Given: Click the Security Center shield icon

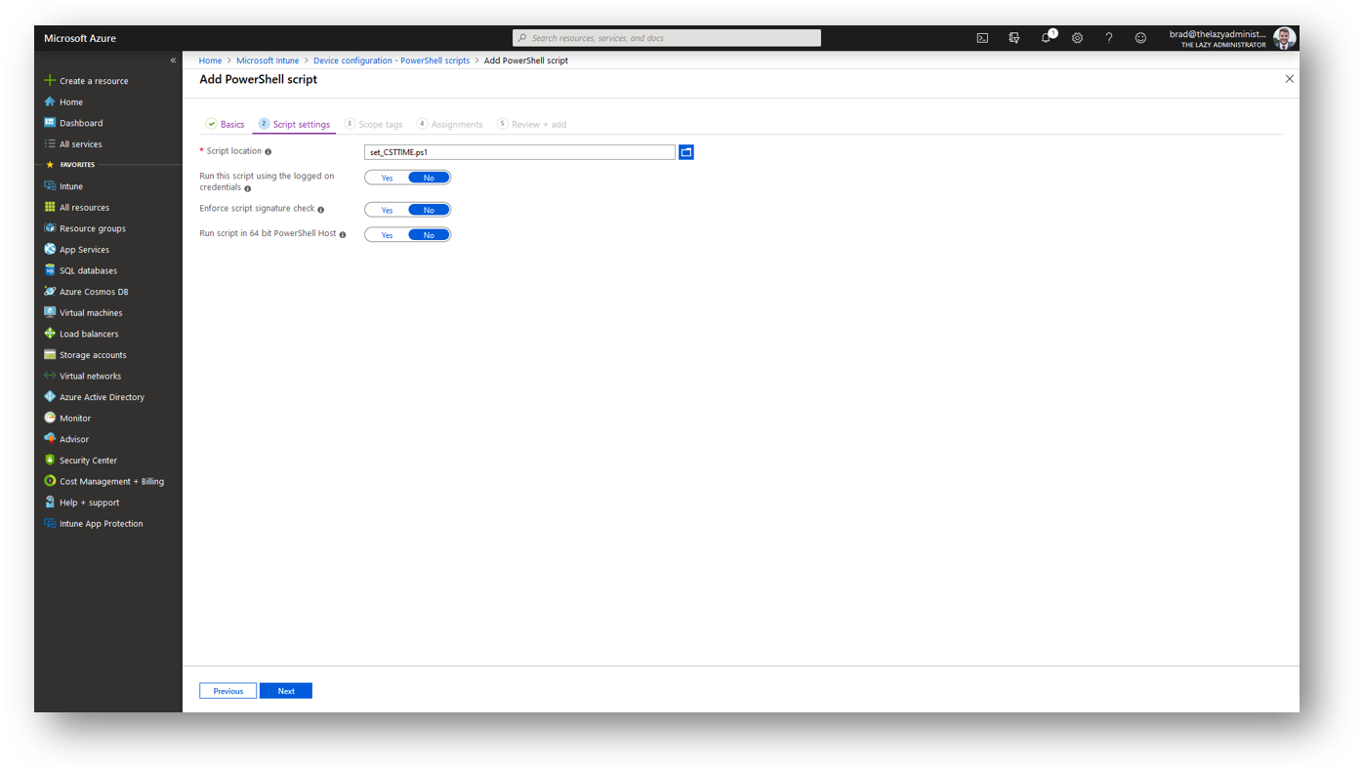Looking at the screenshot, I should 50,460.
